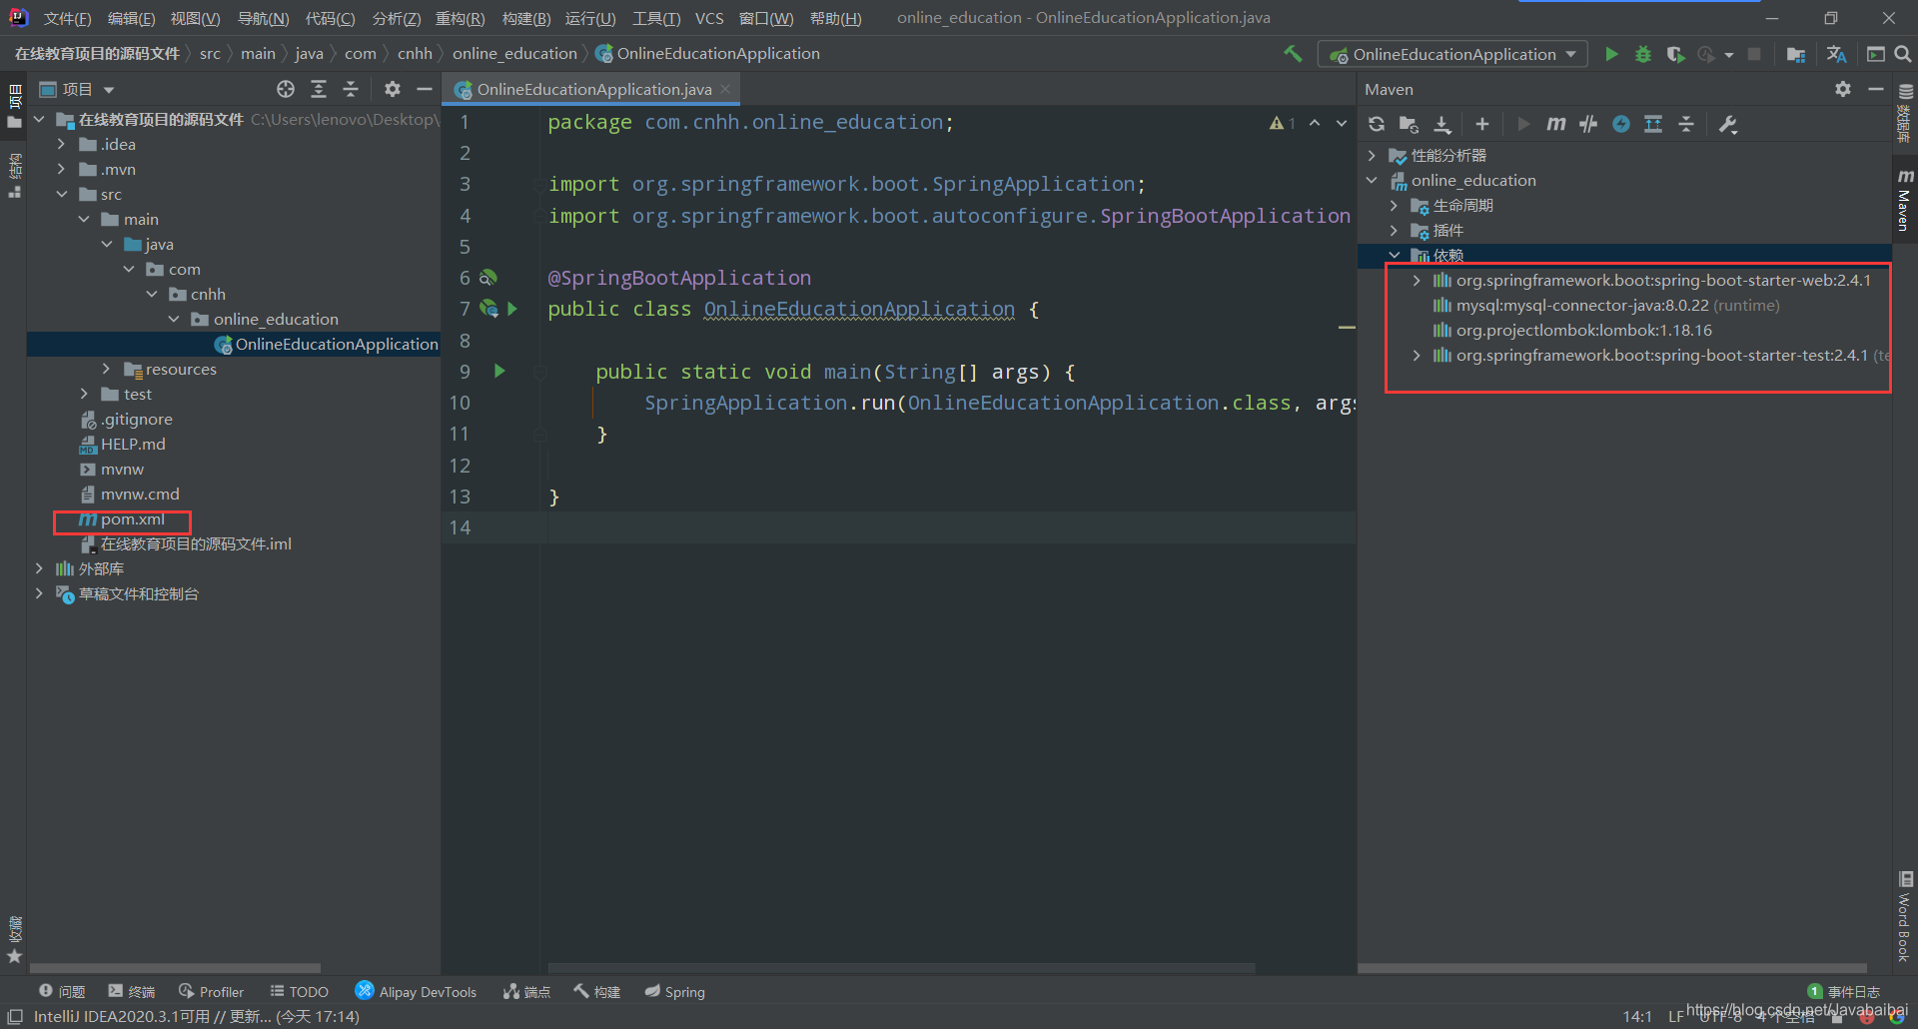Click Spring bean gutter icon on line 6
Image resolution: width=1918 pixels, height=1029 pixels.
coord(487,278)
